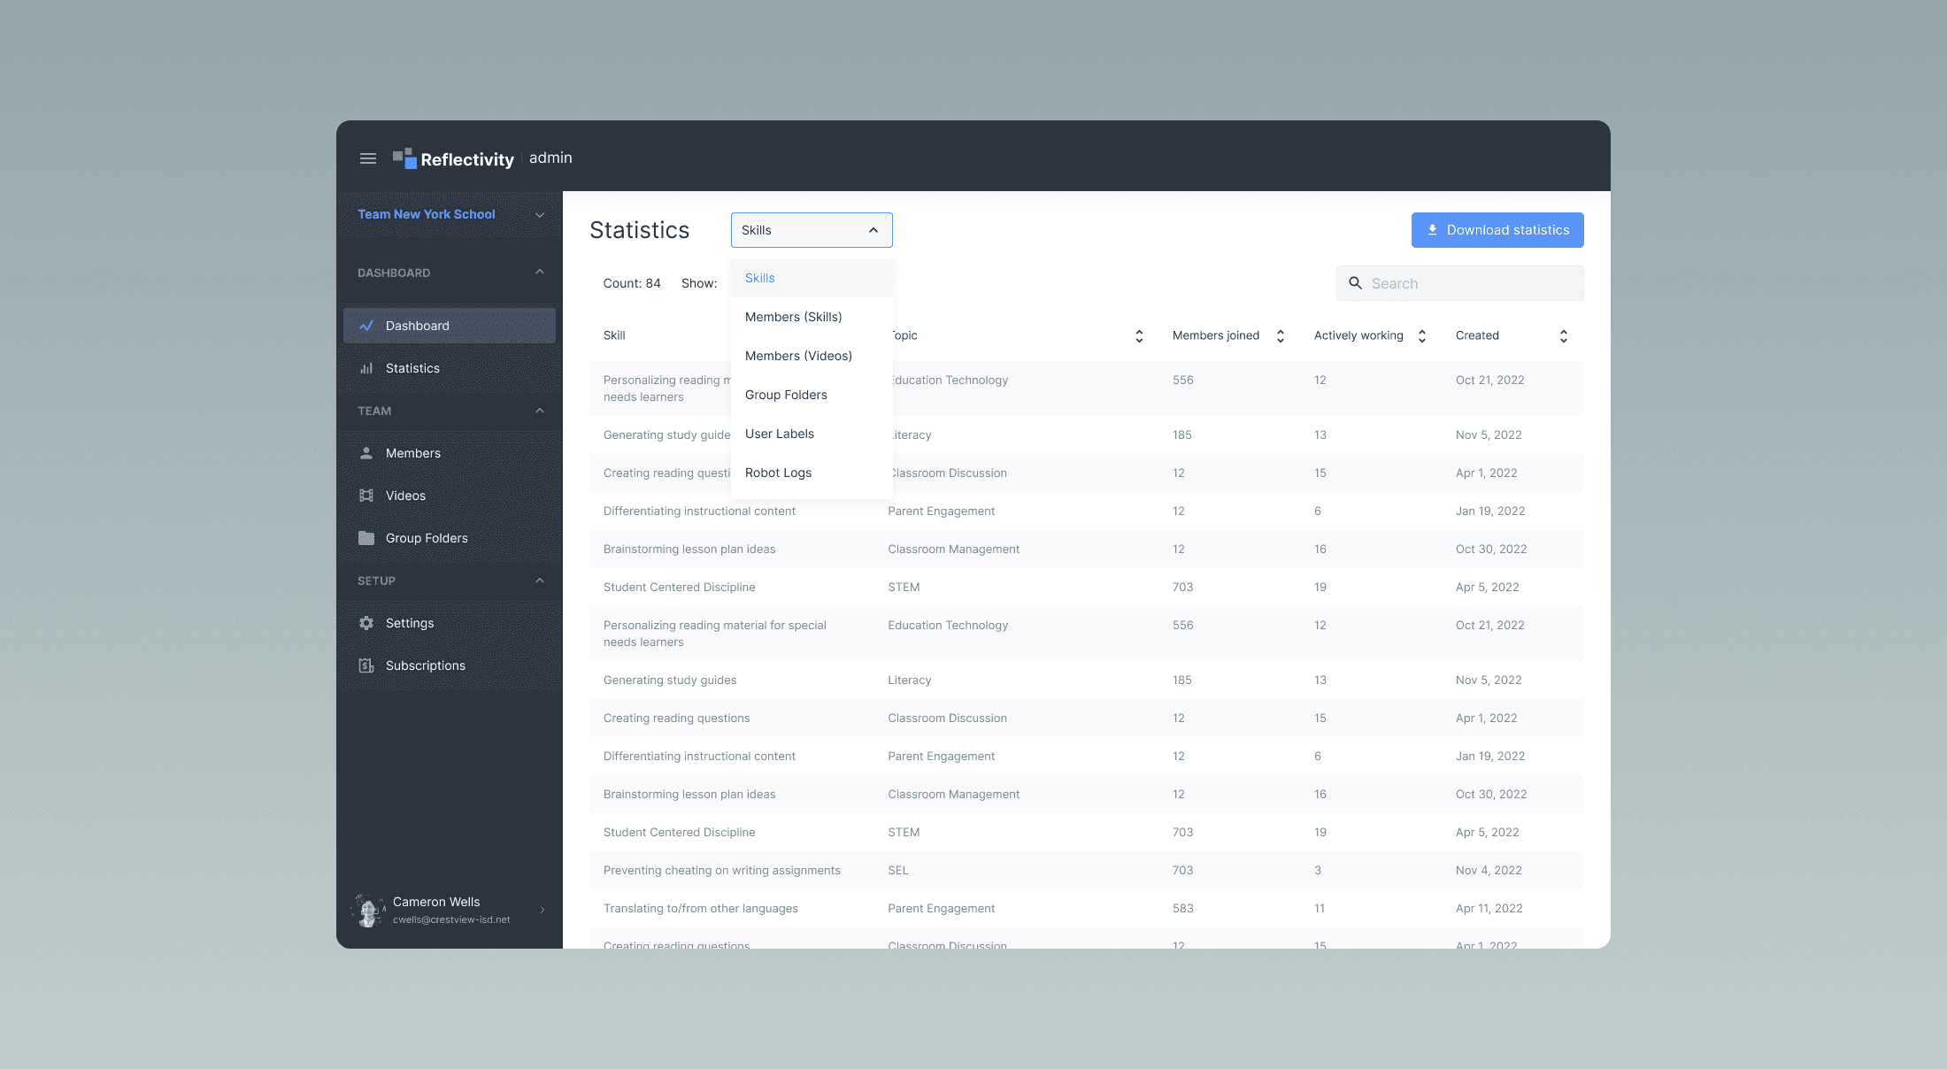
Task: Open Settings via its gear icon
Action: (366, 623)
